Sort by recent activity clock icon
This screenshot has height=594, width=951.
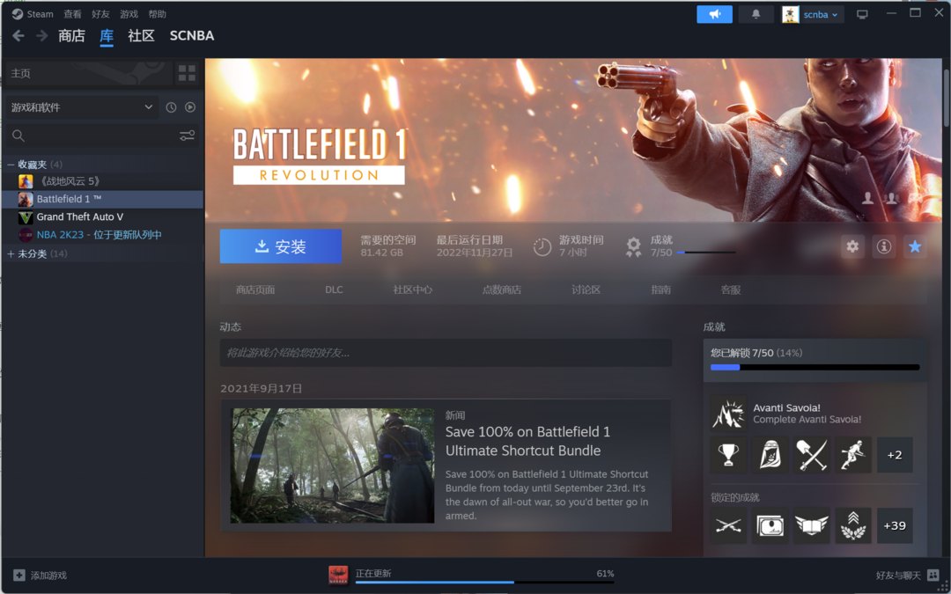pos(171,107)
